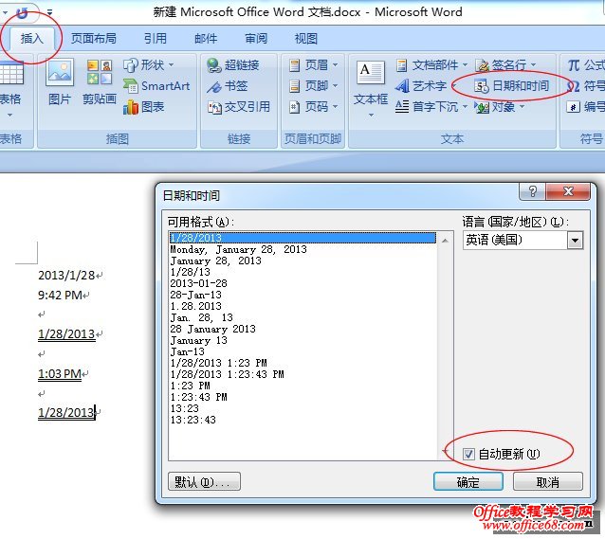The image size is (605, 539).
Task: Open the 图片 (Picture) insert tool
Action: pos(60,81)
